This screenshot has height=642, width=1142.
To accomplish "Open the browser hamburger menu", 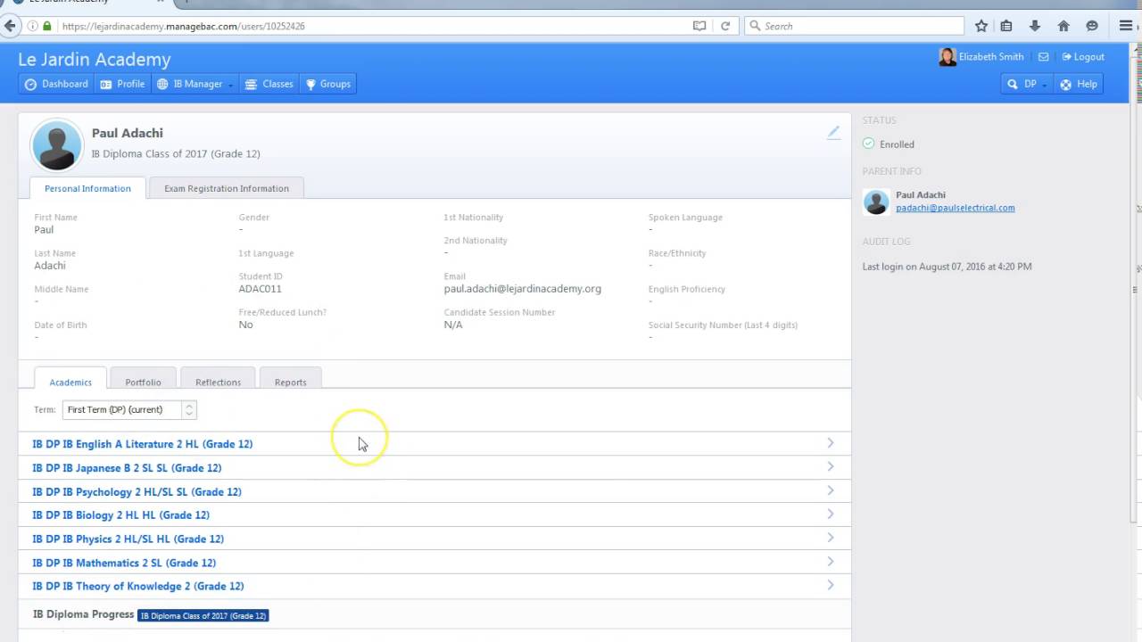I will [1126, 26].
